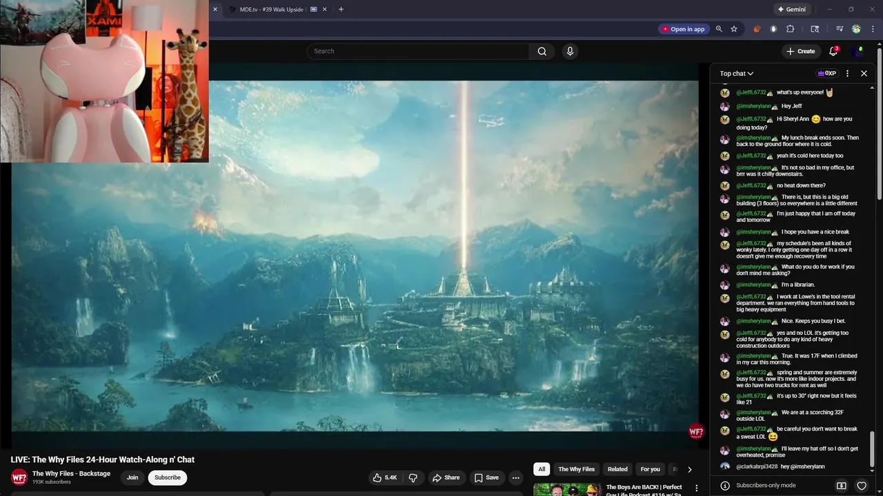Image resolution: width=883 pixels, height=496 pixels.
Task: Bookmark this page with the star icon
Action: click(734, 29)
